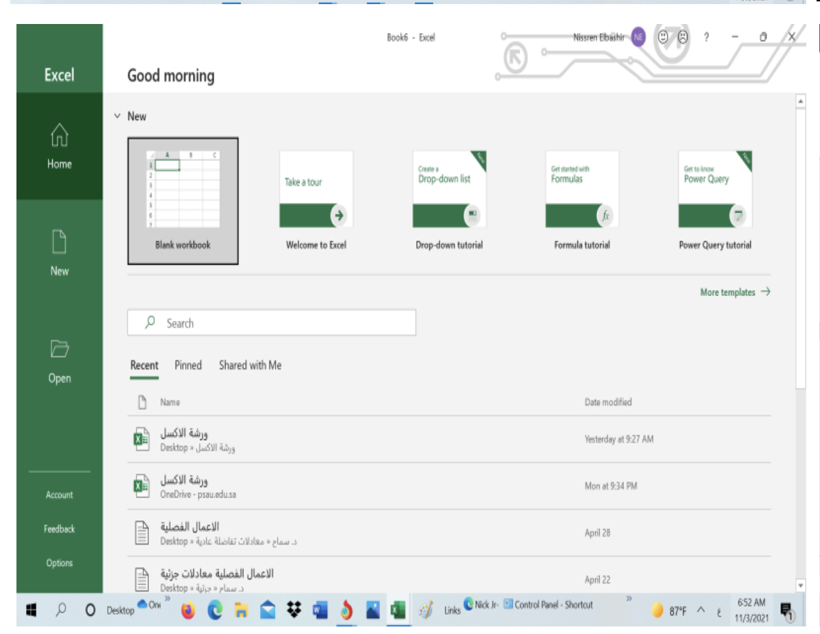820x634 pixels.
Task: Collapse the New section chevron
Action: tap(117, 117)
